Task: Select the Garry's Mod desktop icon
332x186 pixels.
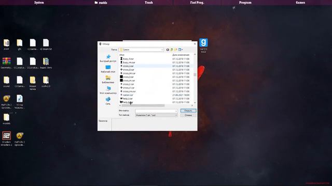Action: click(x=203, y=45)
